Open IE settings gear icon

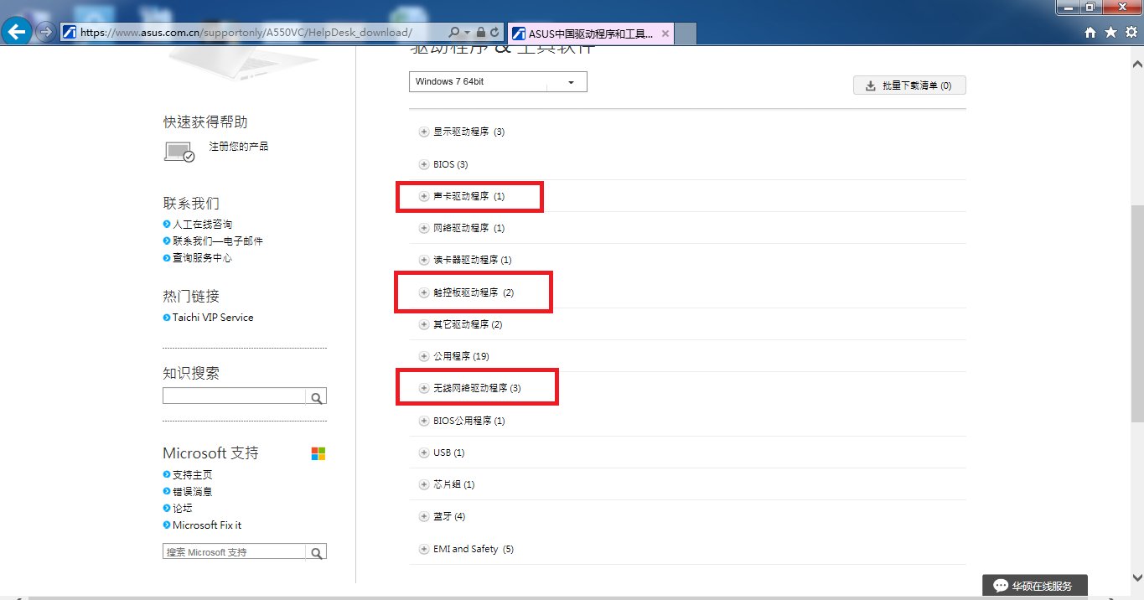pos(1131,33)
